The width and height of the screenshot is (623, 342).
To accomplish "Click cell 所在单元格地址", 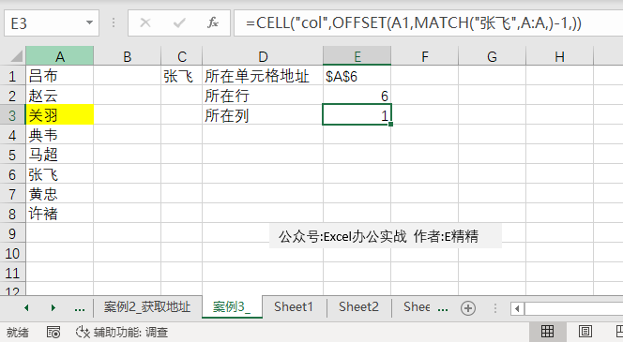I will (263, 75).
